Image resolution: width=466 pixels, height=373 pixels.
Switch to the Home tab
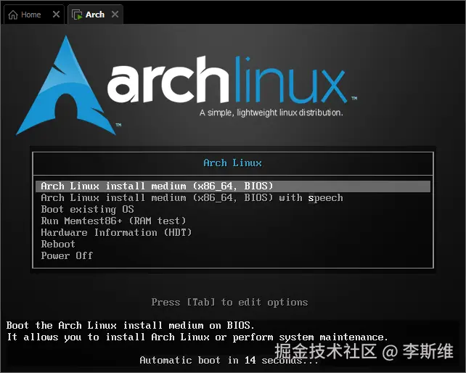(x=33, y=15)
